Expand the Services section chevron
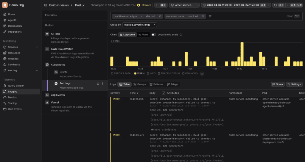This screenshot has height=162, width=305. 37,47
